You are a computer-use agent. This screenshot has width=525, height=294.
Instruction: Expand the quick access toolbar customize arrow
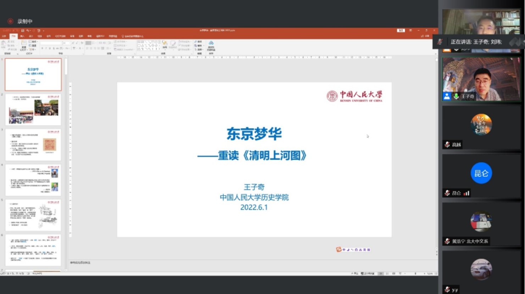[x=43, y=30]
